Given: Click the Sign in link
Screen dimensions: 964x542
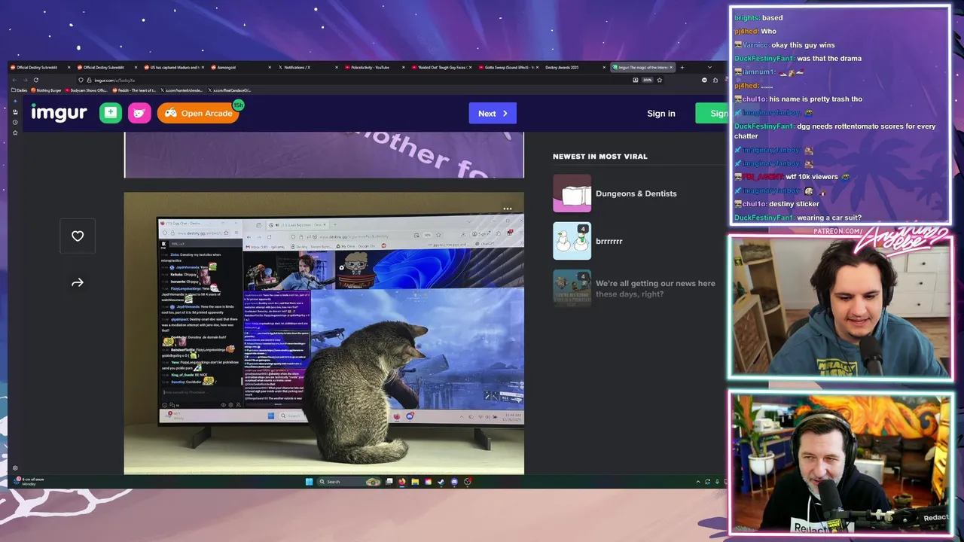Looking at the screenshot, I should pos(661,114).
